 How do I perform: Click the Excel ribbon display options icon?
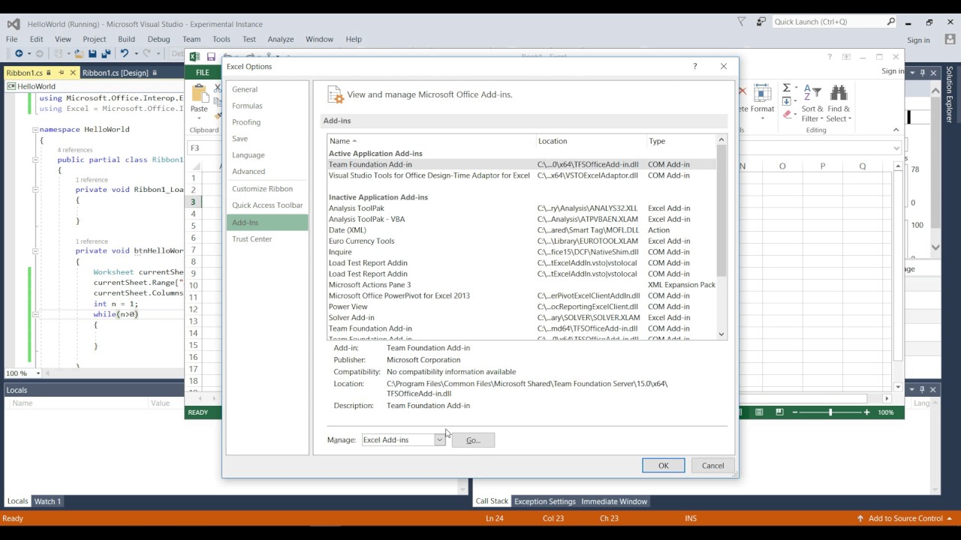coord(846,57)
